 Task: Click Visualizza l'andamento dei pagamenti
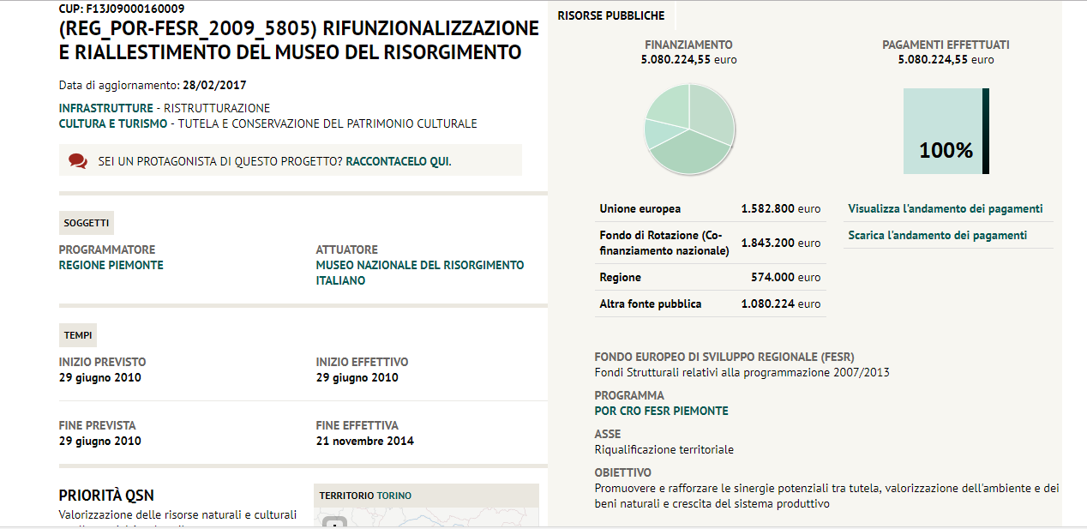pyautogui.click(x=946, y=208)
